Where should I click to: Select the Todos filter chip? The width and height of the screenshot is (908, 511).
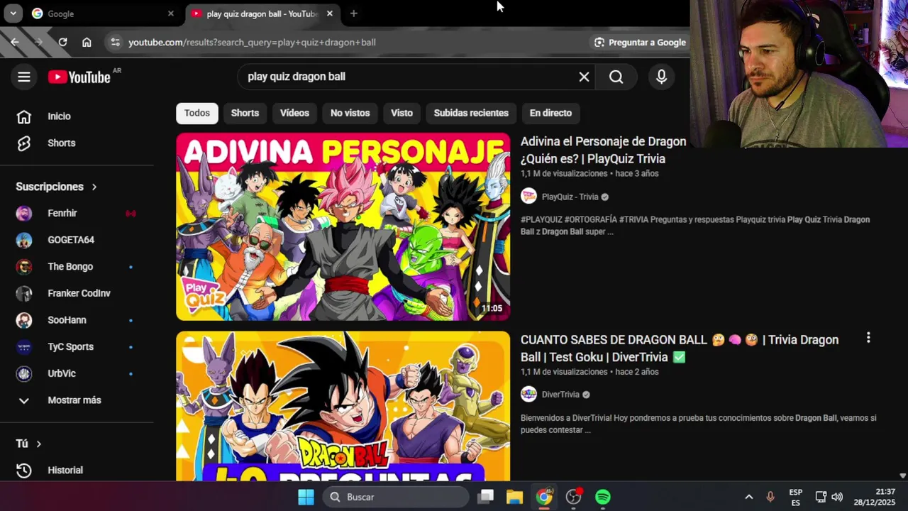tap(197, 113)
